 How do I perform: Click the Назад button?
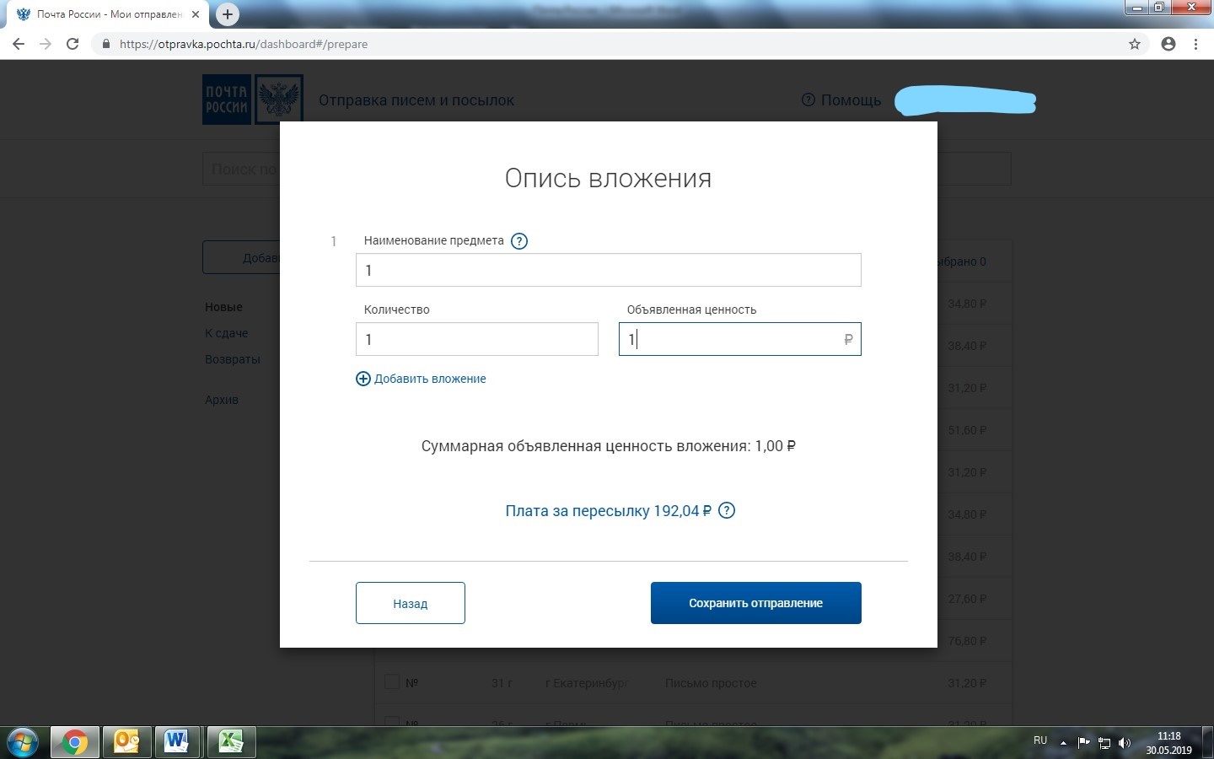[x=410, y=603]
